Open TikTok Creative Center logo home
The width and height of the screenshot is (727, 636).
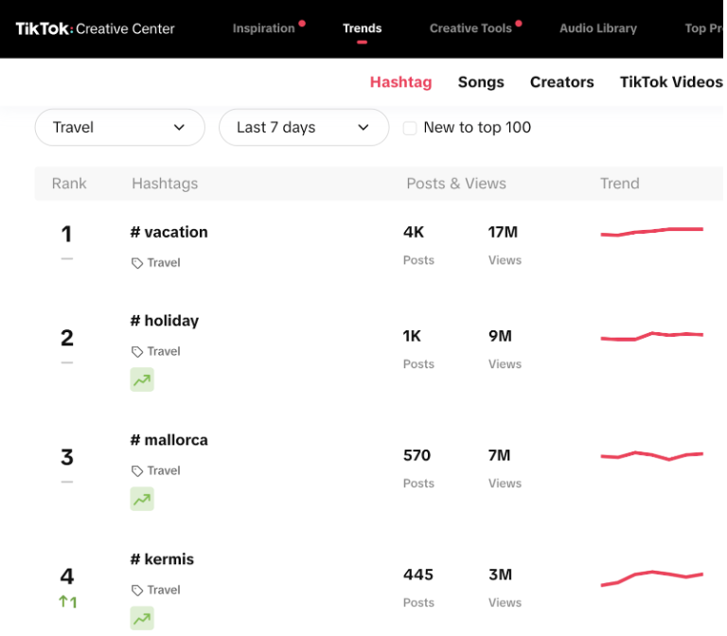(x=95, y=28)
